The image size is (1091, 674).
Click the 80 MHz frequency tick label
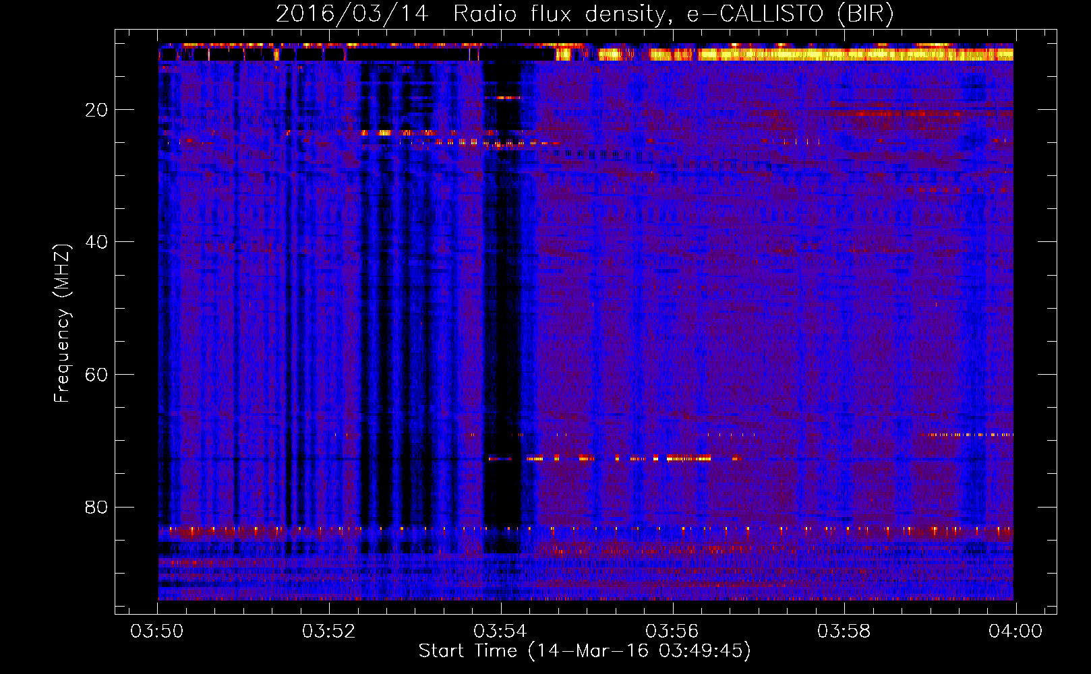(x=96, y=507)
